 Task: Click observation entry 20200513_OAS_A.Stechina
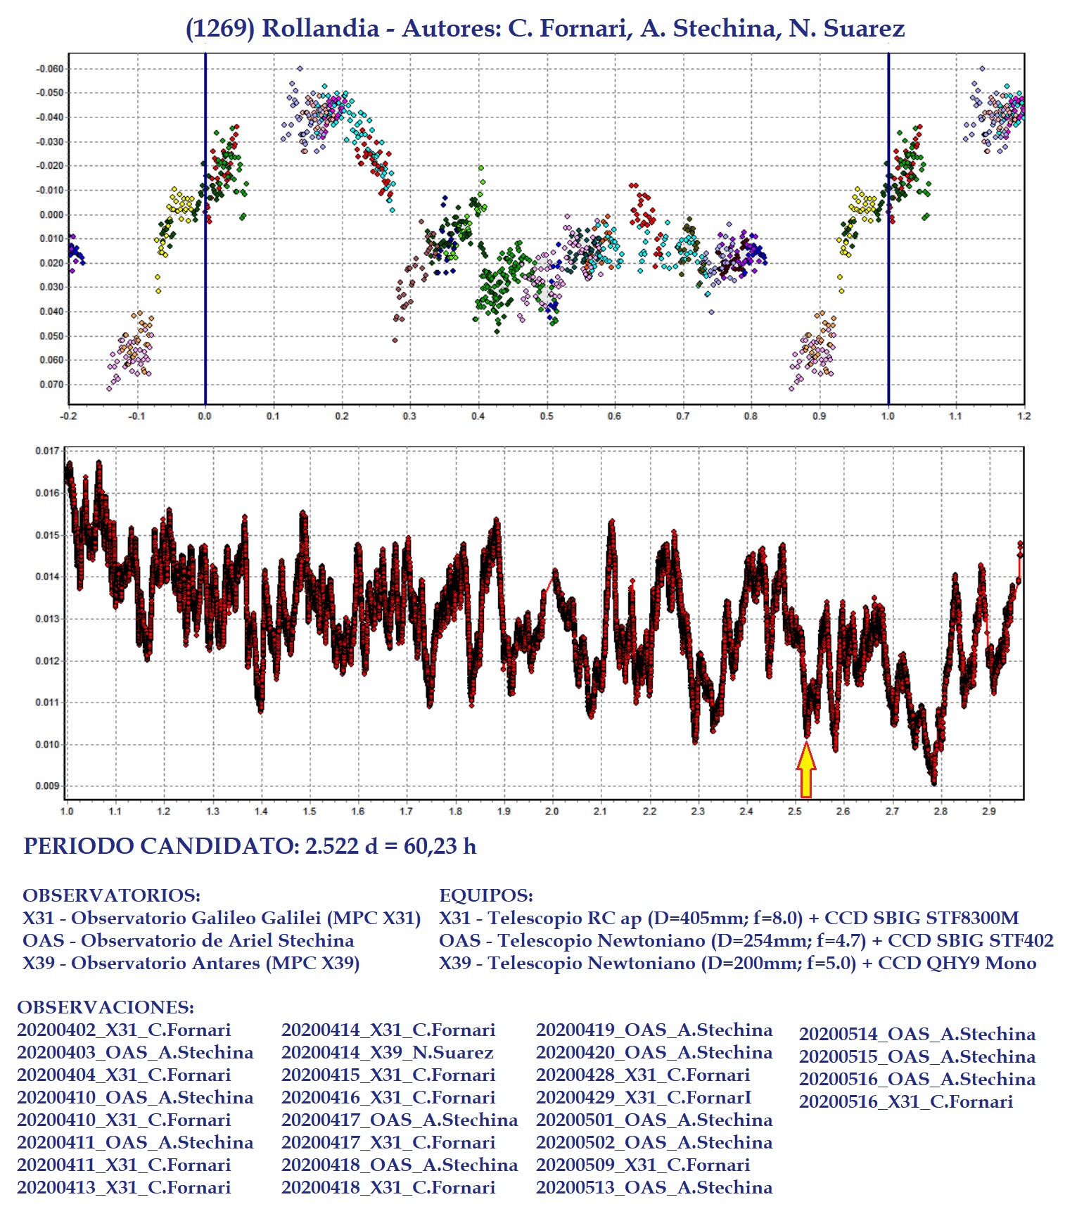click(x=653, y=1187)
